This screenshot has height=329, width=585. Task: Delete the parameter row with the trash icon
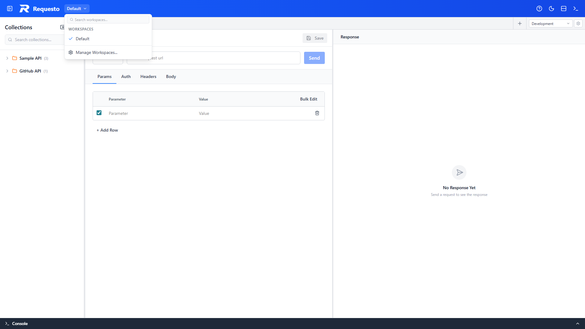[x=317, y=113]
